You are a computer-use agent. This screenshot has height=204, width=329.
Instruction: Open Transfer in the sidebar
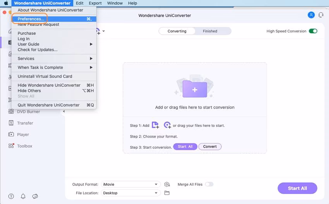click(21, 123)
